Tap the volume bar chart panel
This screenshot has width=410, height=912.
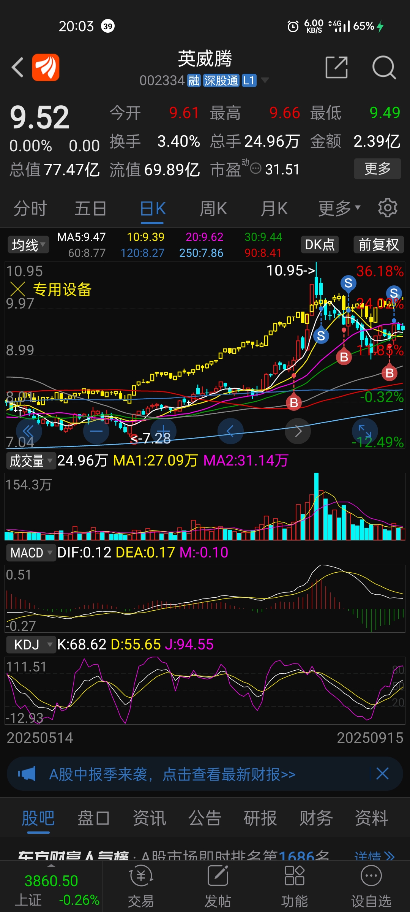click(x=205, y=507)
